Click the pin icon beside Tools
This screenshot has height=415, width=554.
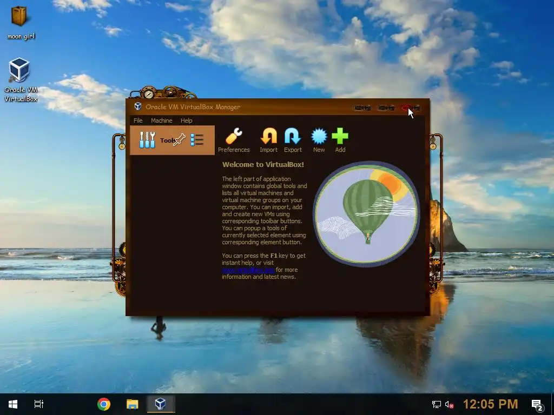[180, 140]
